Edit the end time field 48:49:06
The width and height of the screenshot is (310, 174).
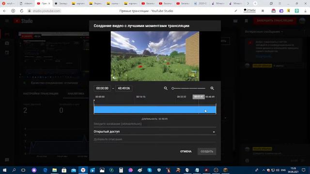pos(124,88)
